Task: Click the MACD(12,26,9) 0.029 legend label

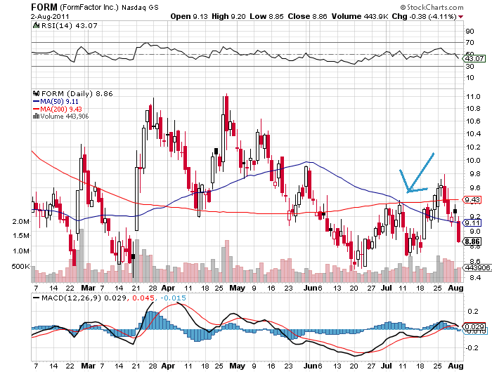Action: (x=84, y=298)
